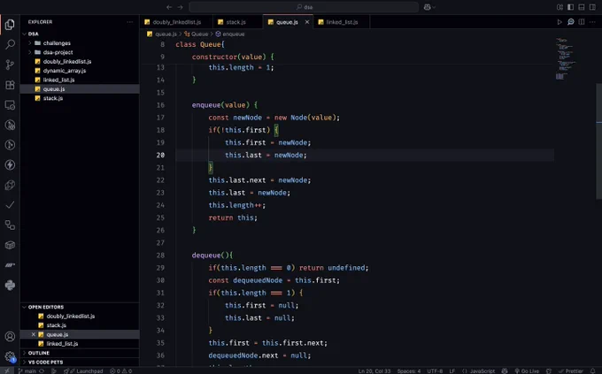
Task: Click the chat search icon in editor toolbar
Action: pyautogui.click(x=571, y=22)
